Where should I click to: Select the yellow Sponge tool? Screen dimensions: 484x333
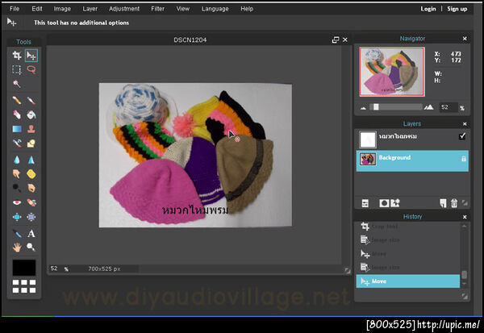pos(31,174)
